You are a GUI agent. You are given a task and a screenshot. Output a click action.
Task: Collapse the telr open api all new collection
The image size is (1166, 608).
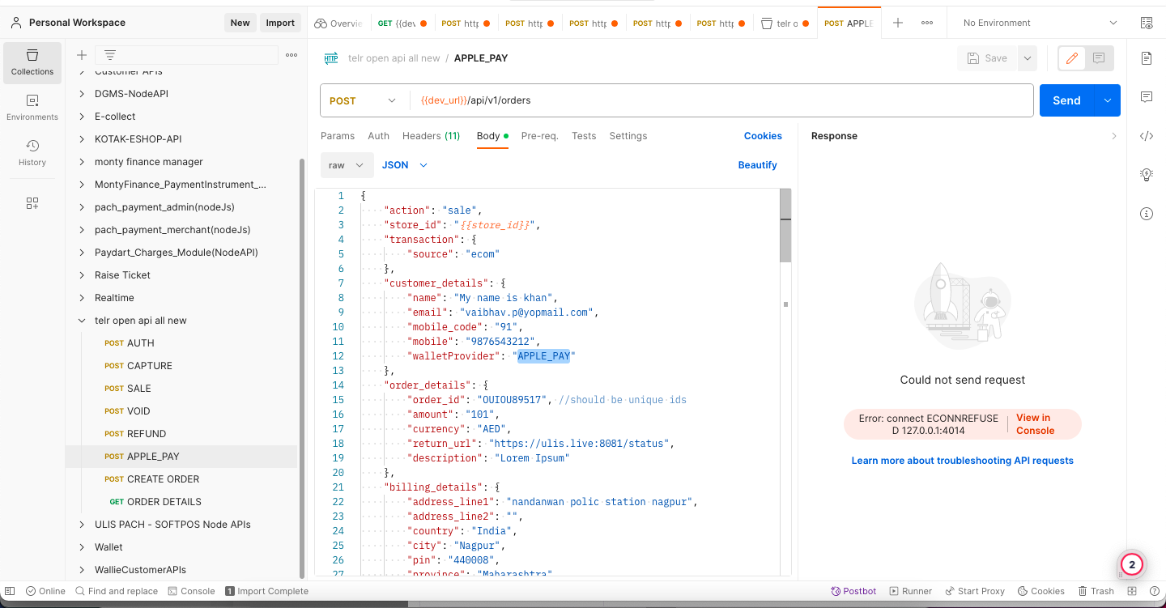(x=82, y=321)
